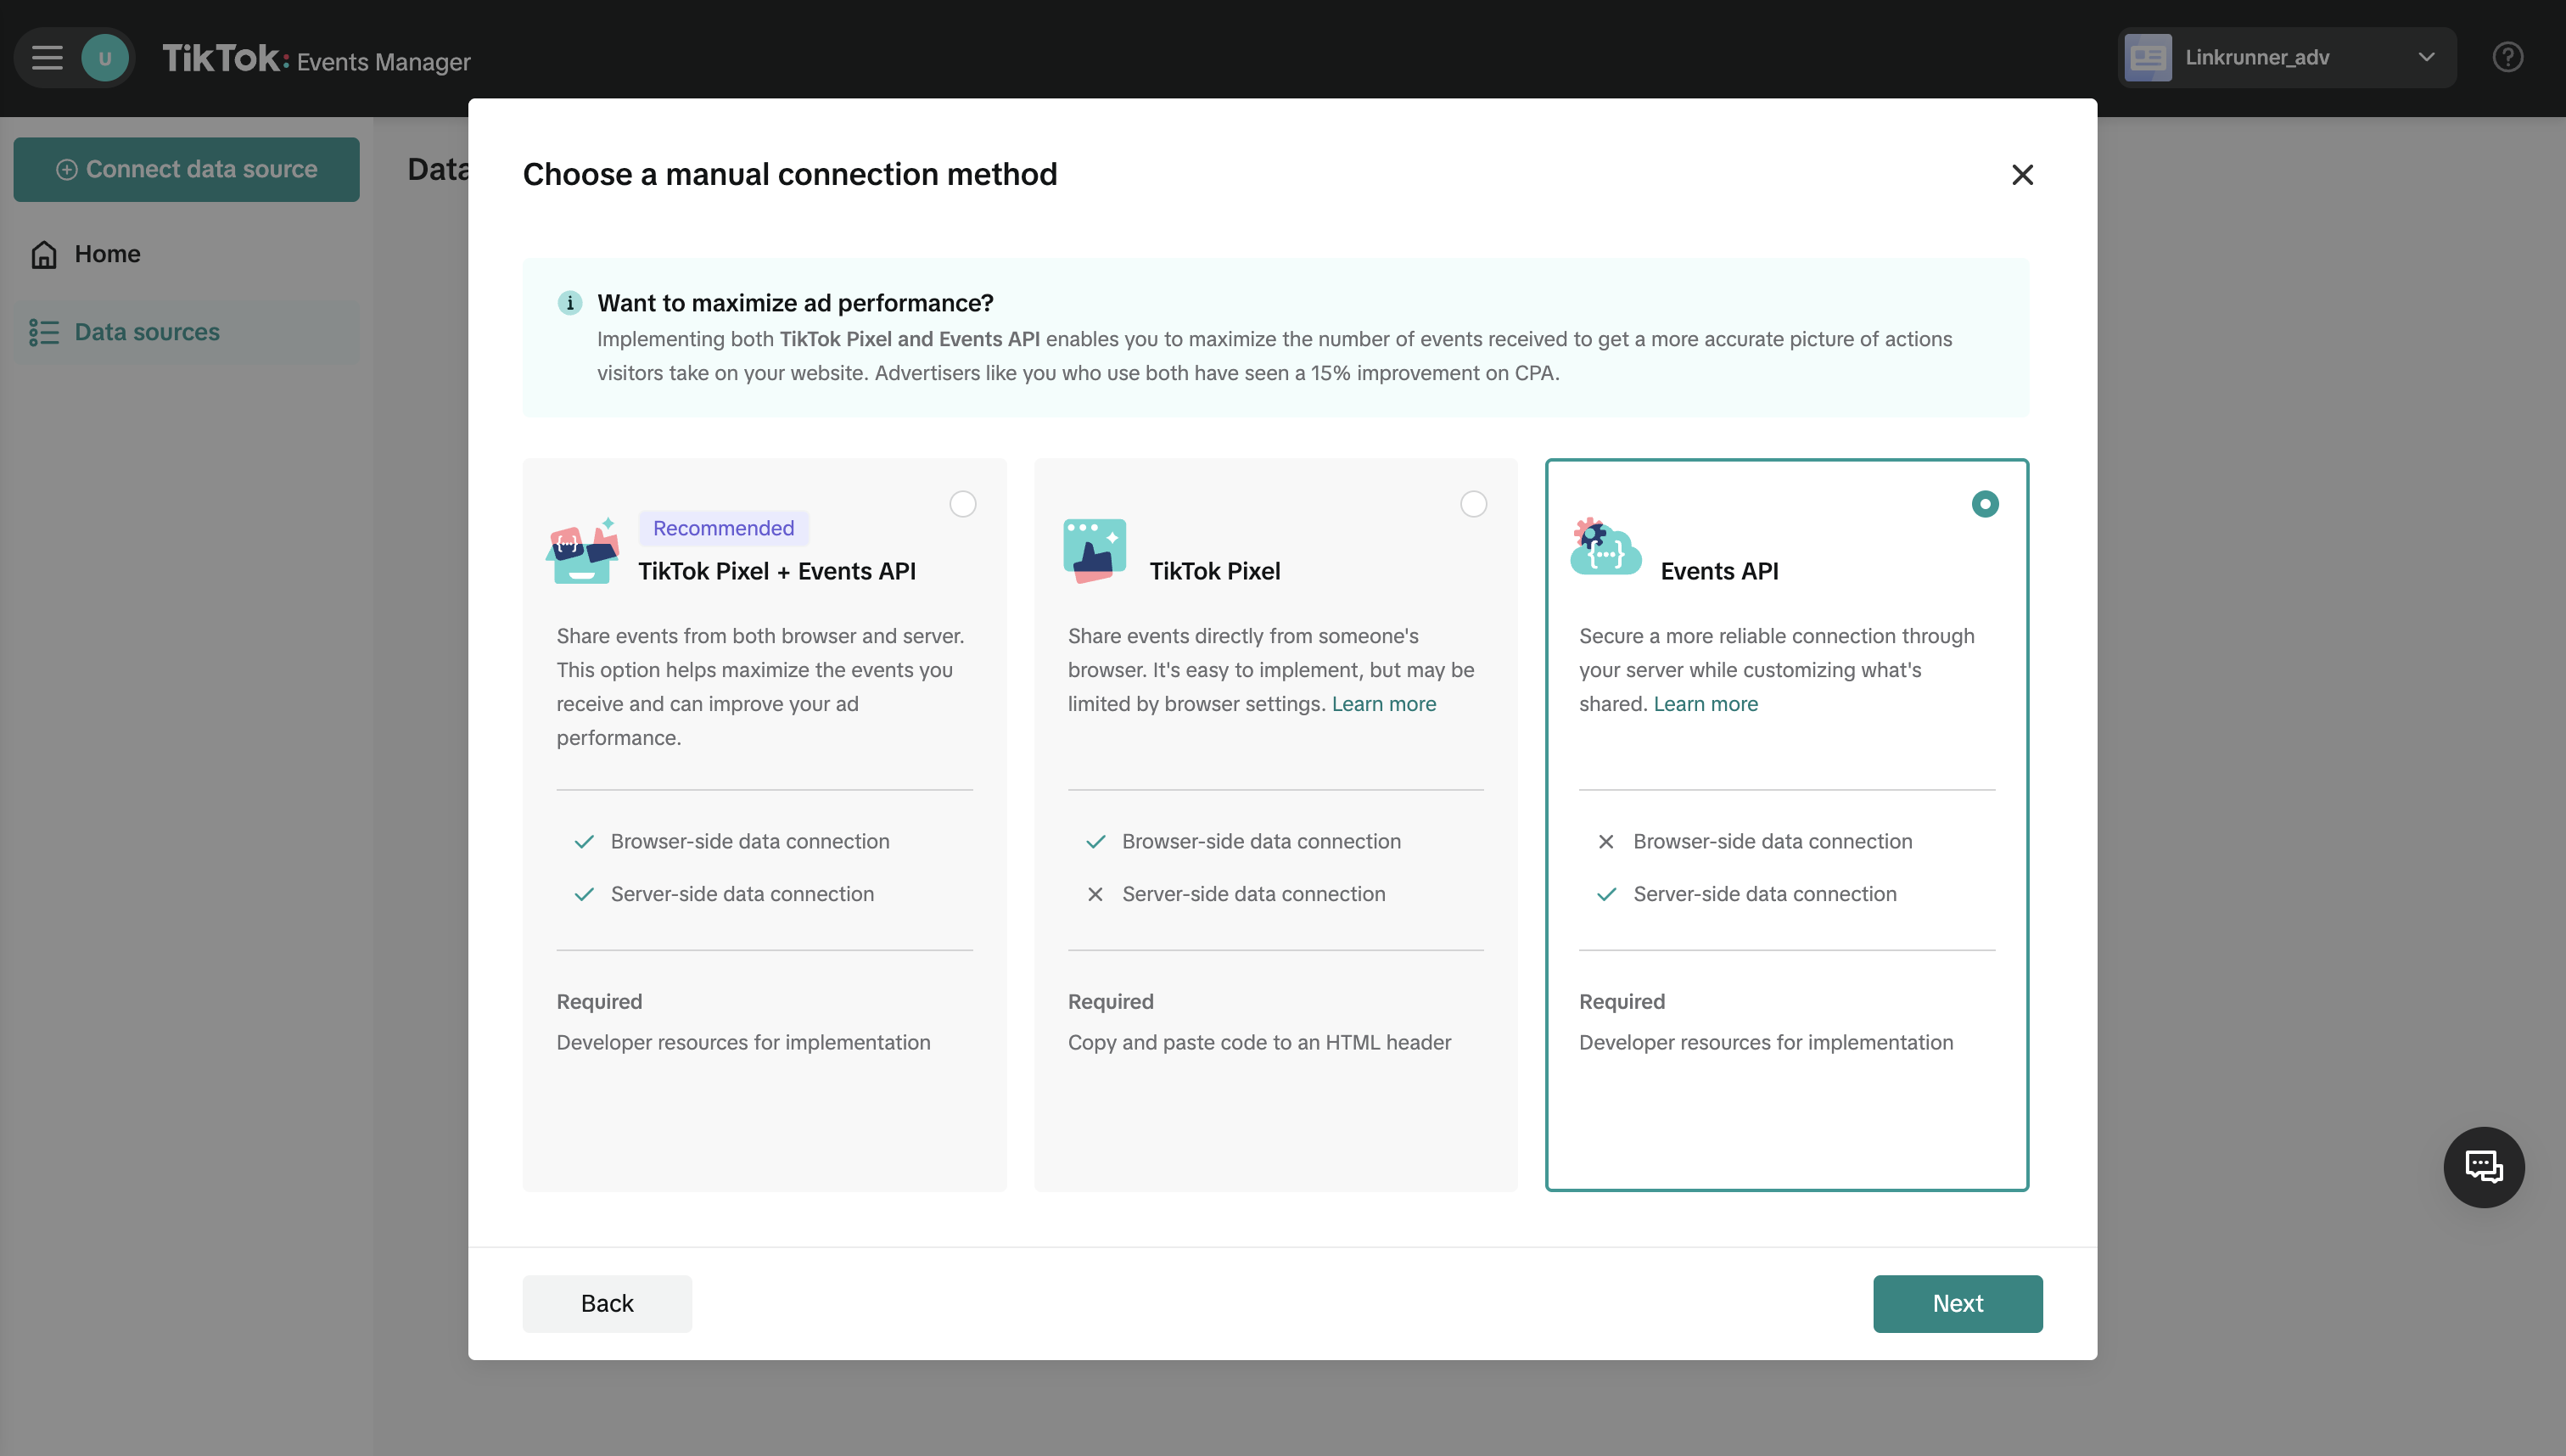
Task: Click the Linkrunner_adv account thumbnail icon
Action: [x=2147, y=57]
